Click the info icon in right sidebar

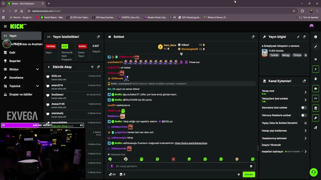click(316, 37)
